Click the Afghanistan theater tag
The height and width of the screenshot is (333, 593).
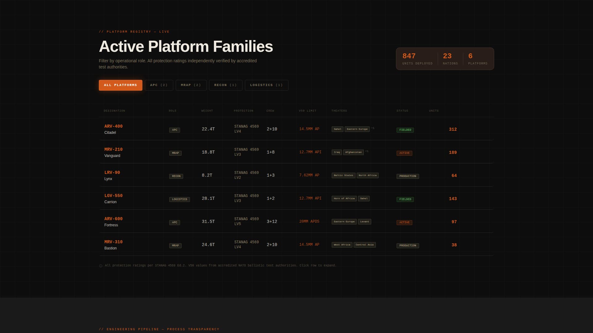point(353,152)
